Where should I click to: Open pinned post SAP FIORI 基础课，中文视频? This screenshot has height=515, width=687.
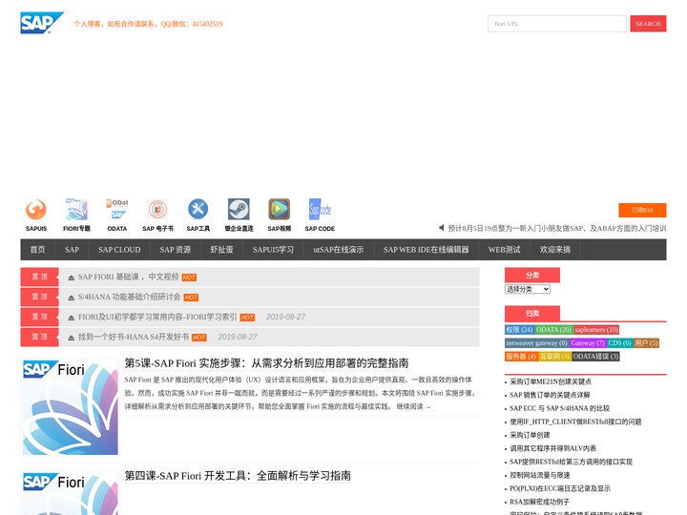click(x=129, y=277)
